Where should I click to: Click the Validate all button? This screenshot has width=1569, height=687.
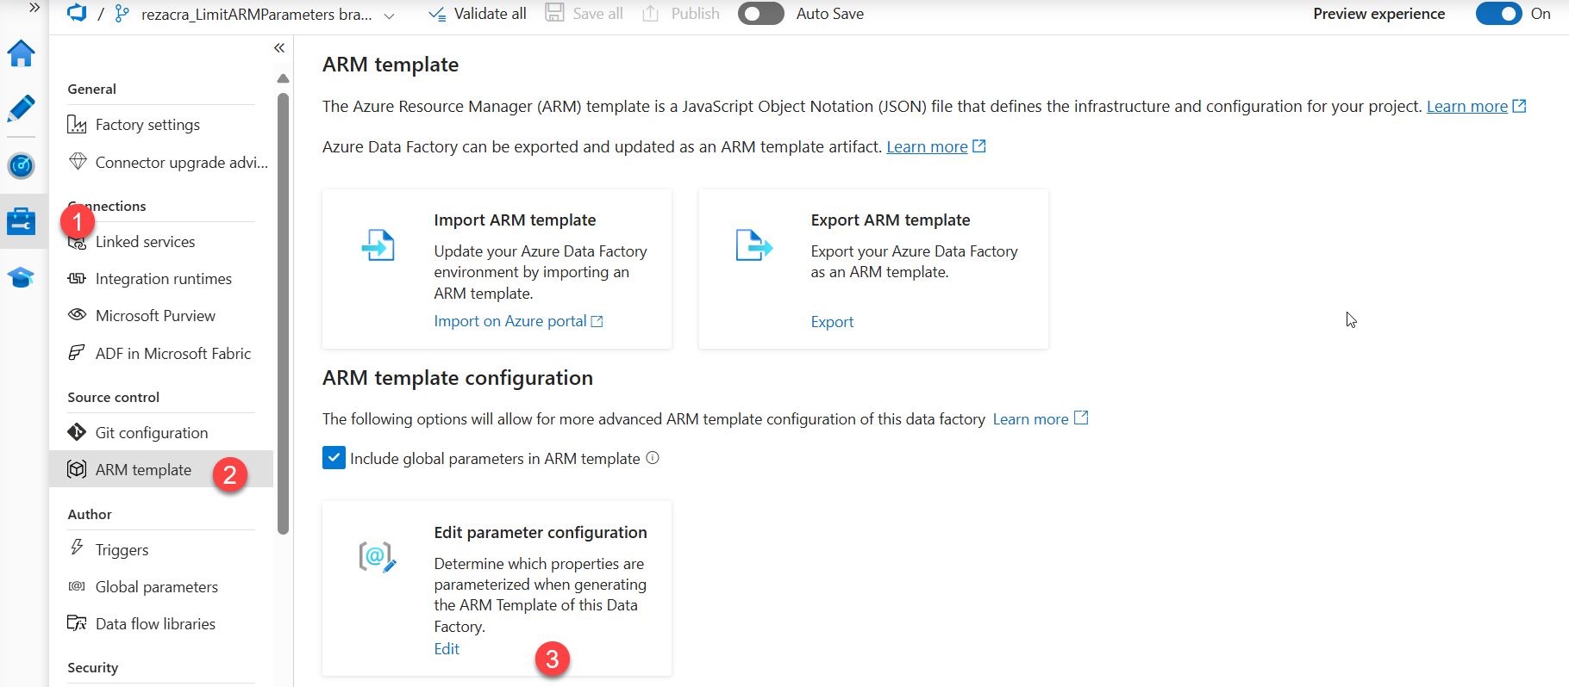478,14
